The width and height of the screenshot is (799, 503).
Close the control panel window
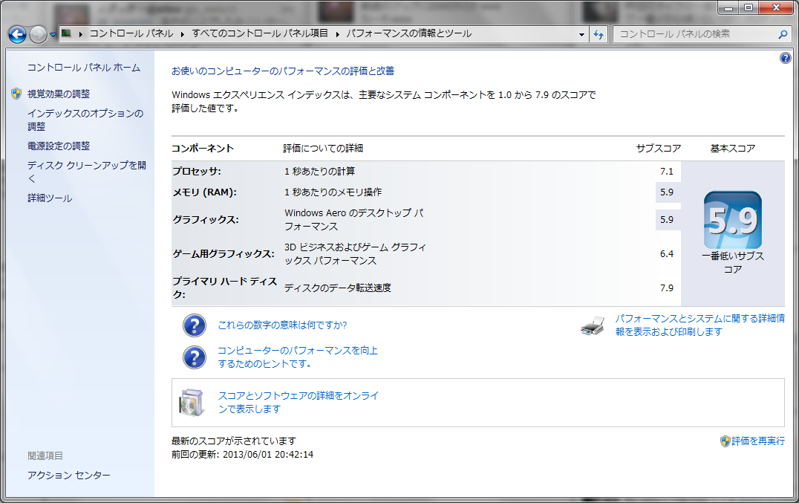tap(776, 7)
